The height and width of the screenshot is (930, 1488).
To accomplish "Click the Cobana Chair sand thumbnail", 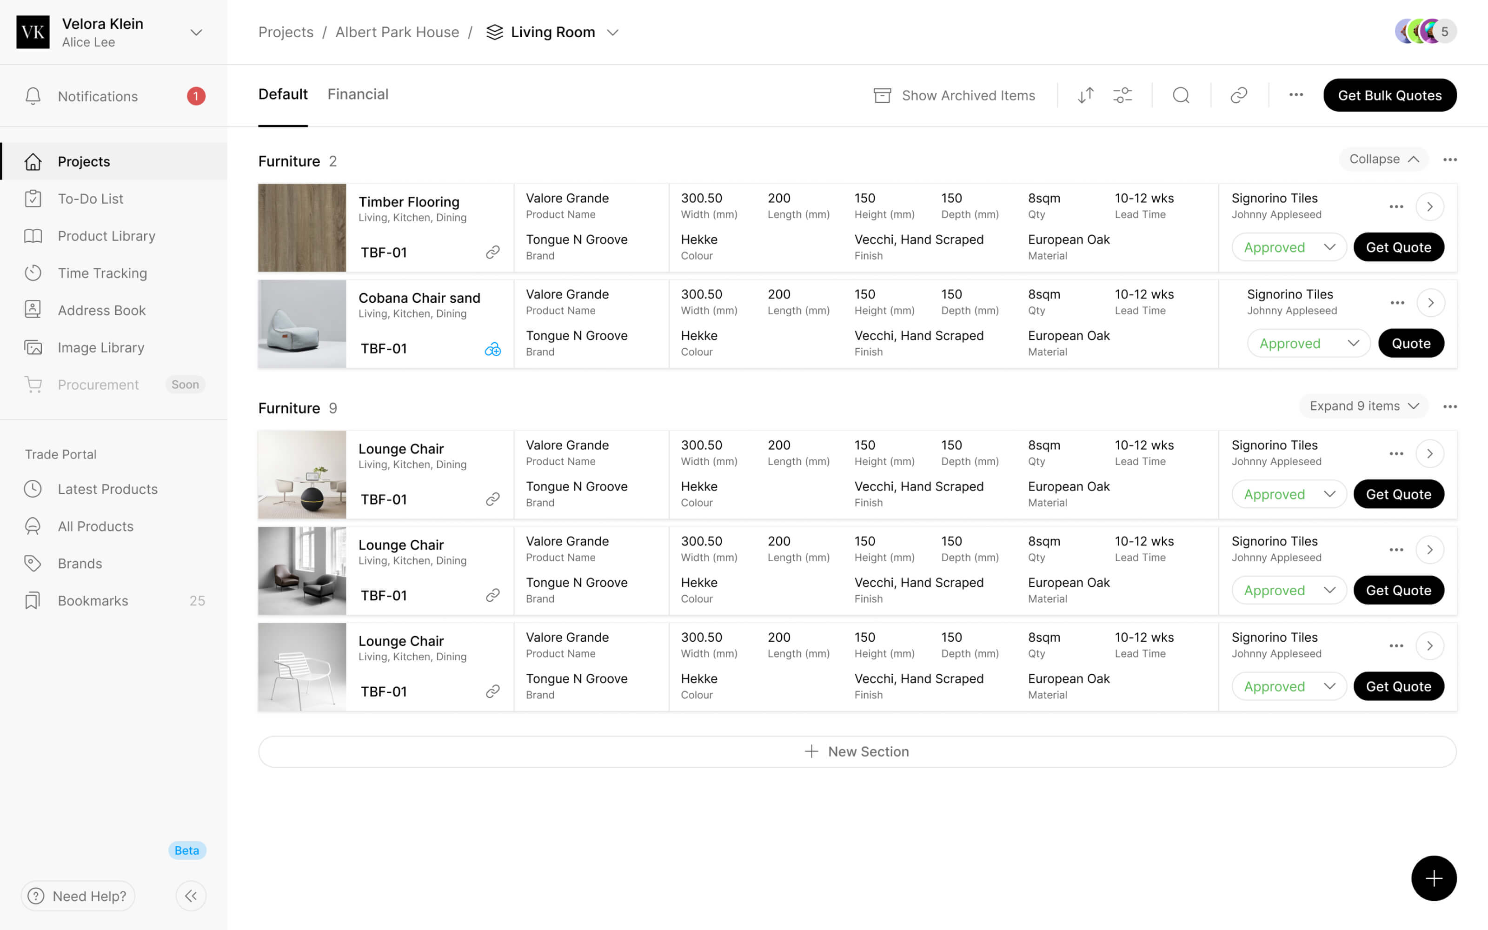I will tap(302, 324).
